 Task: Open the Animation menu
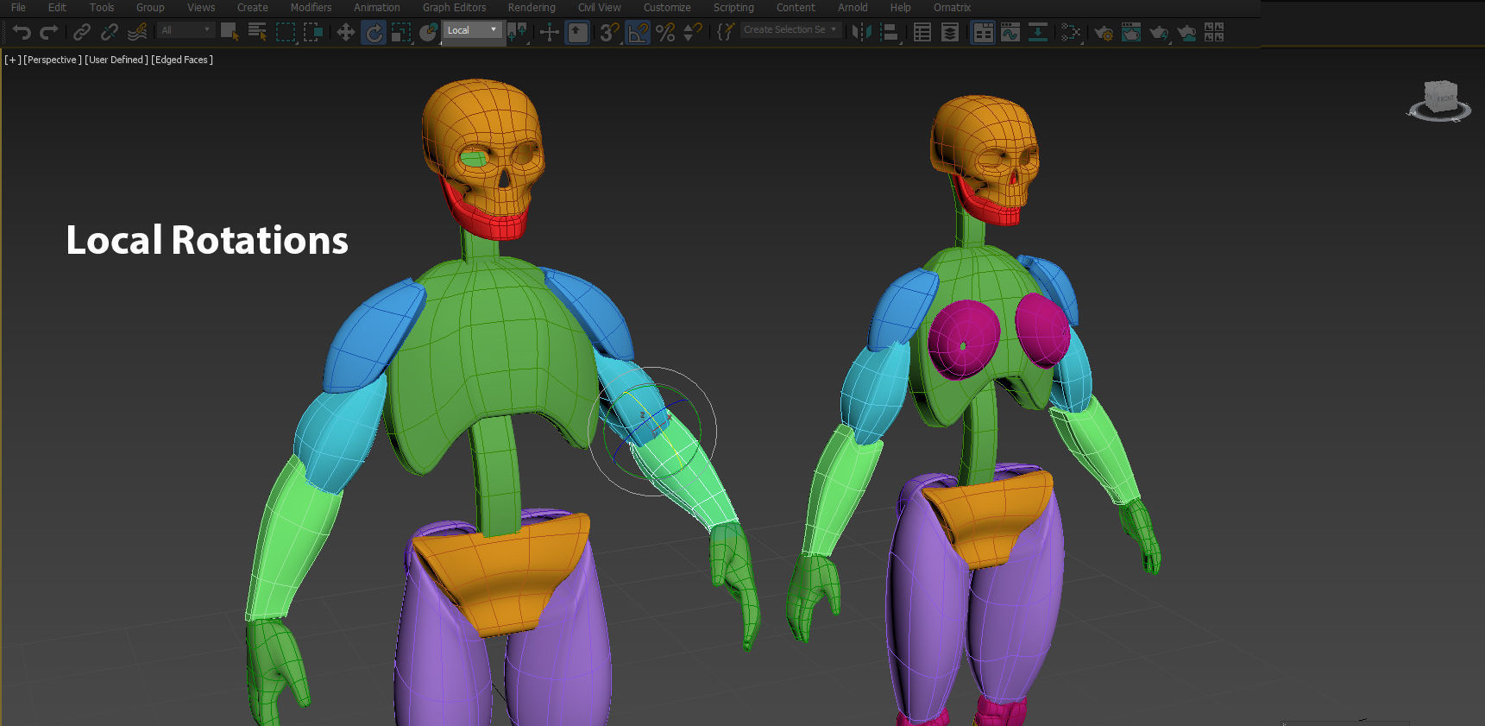377,7
